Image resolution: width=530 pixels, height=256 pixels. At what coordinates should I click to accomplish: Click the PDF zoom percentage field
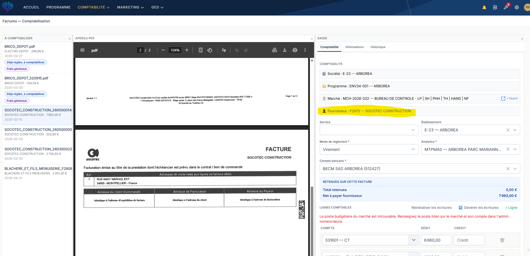tap(175, 50)
